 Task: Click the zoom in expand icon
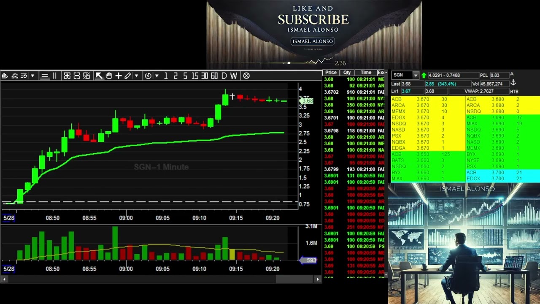tap(67, 76)
